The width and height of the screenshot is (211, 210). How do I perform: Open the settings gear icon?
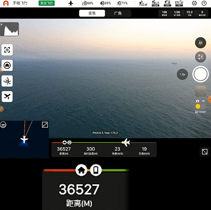pos(194,3)
